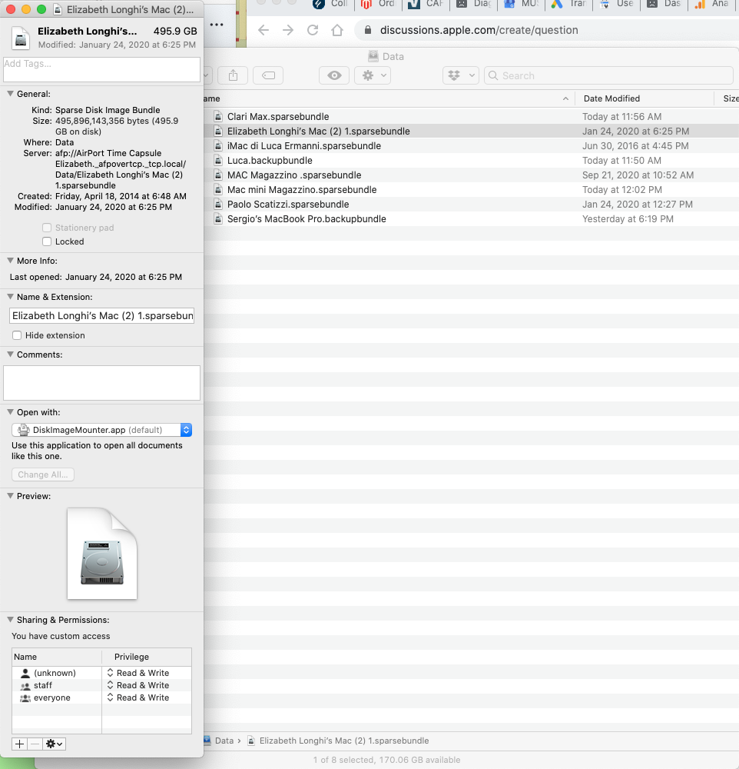Collapse the More Info section
This screenshot has width=739, height=769.
10,261
